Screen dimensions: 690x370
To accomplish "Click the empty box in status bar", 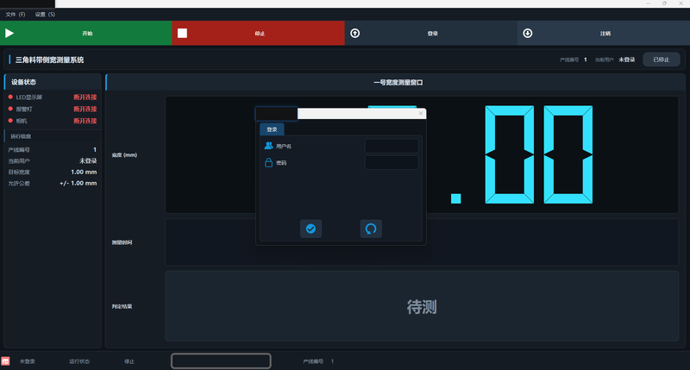I will [x=221, y=361].
